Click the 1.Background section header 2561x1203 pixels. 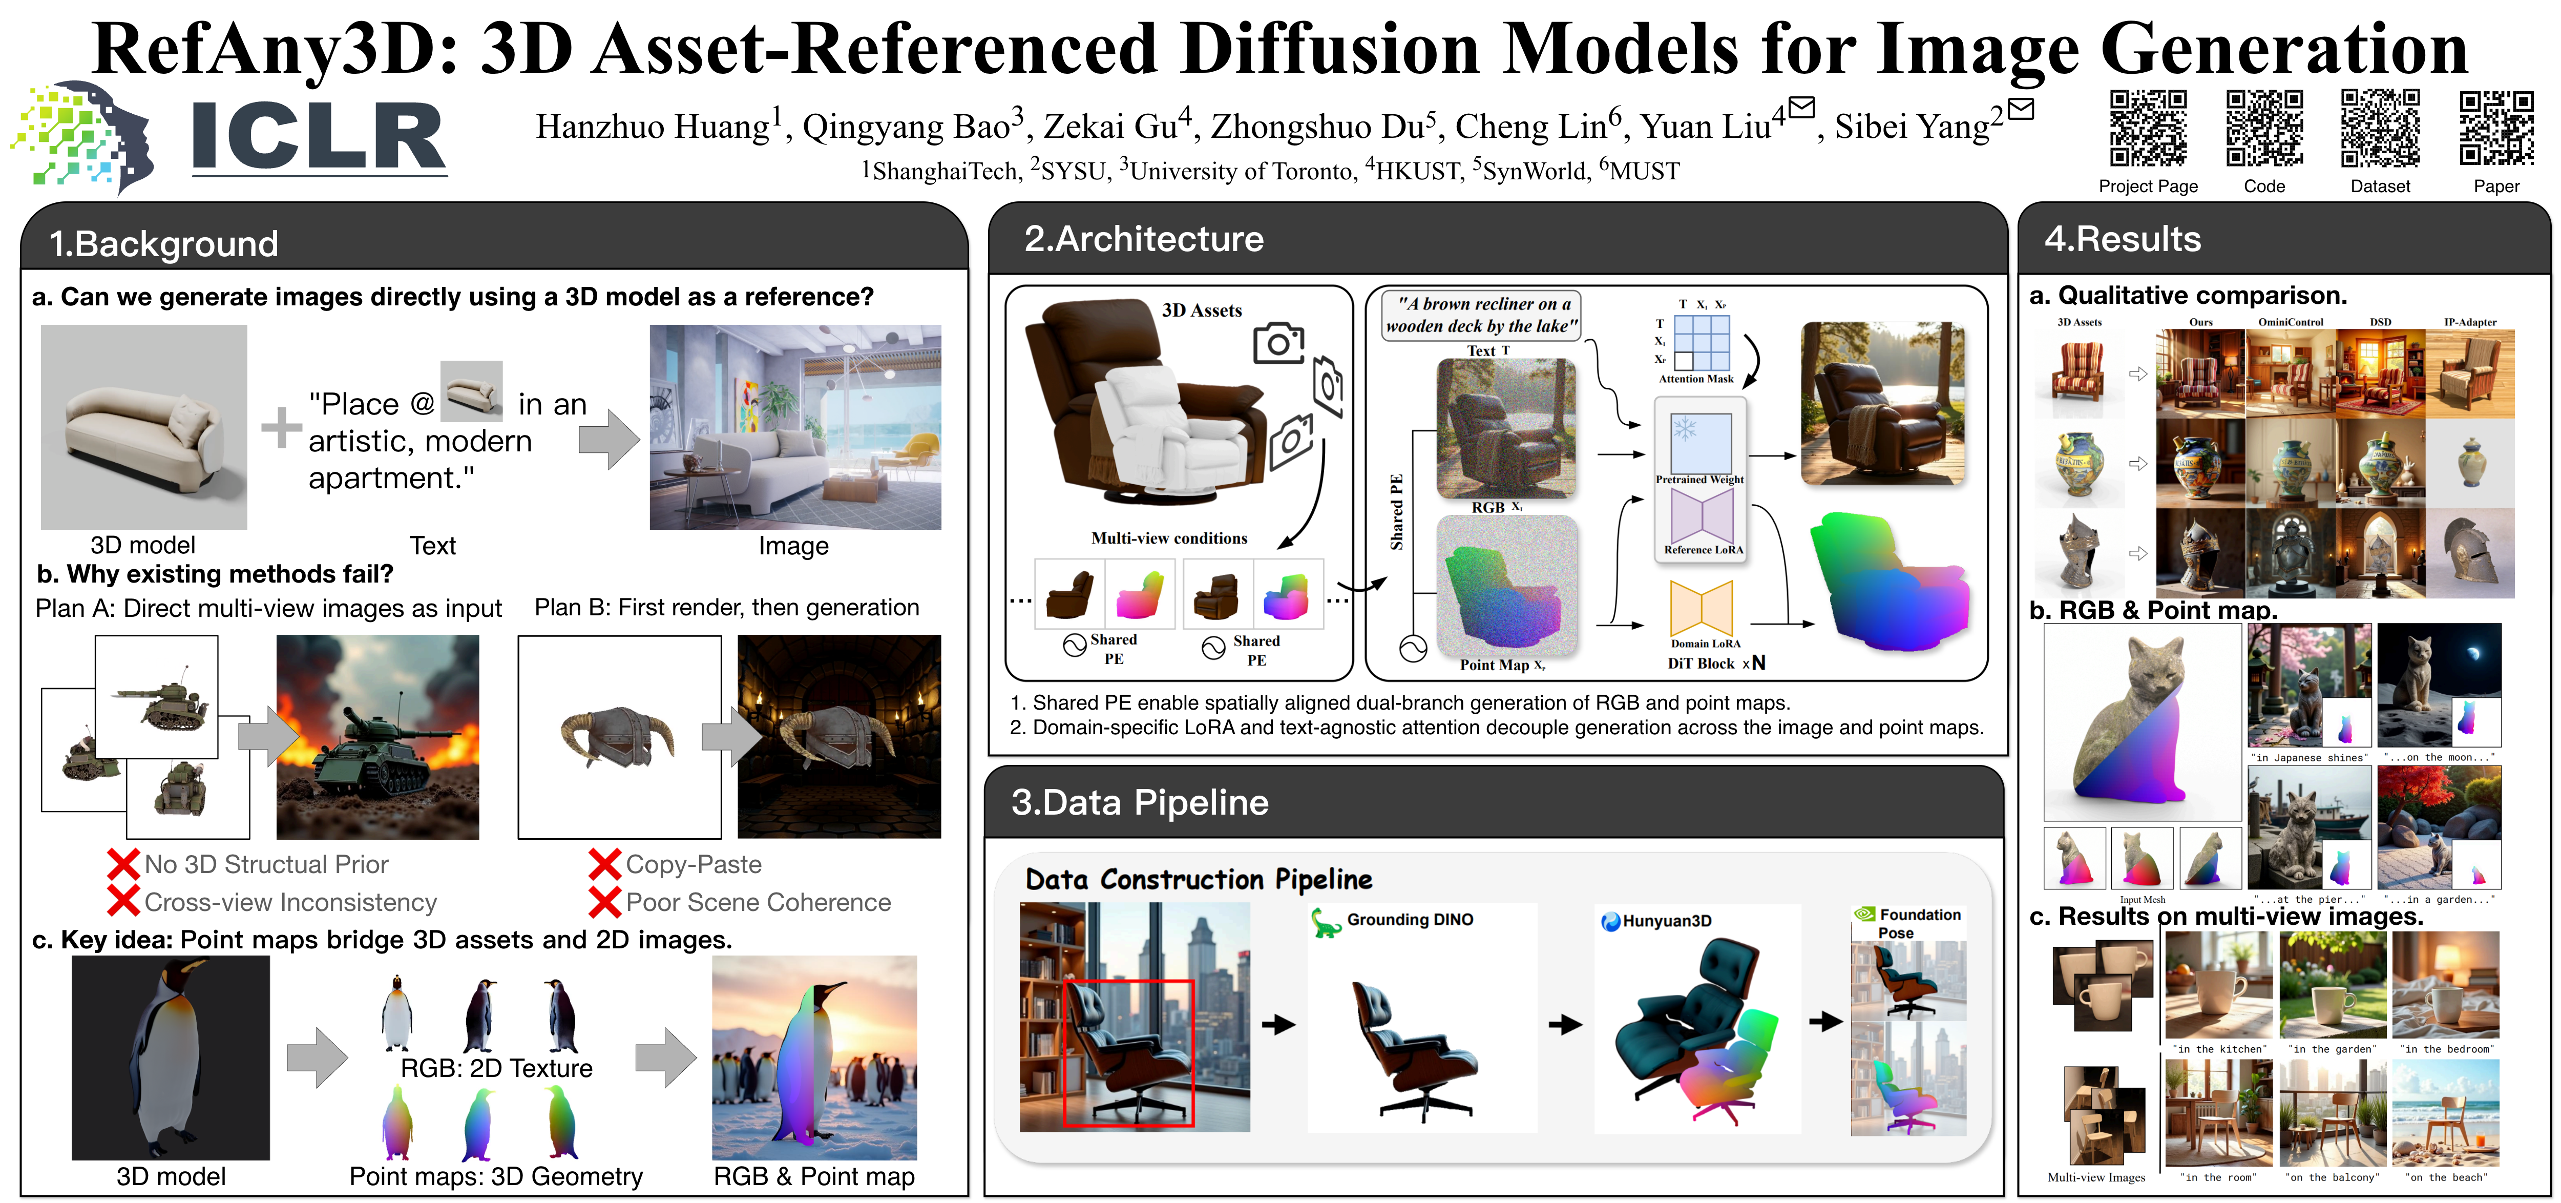click(164, 243)
